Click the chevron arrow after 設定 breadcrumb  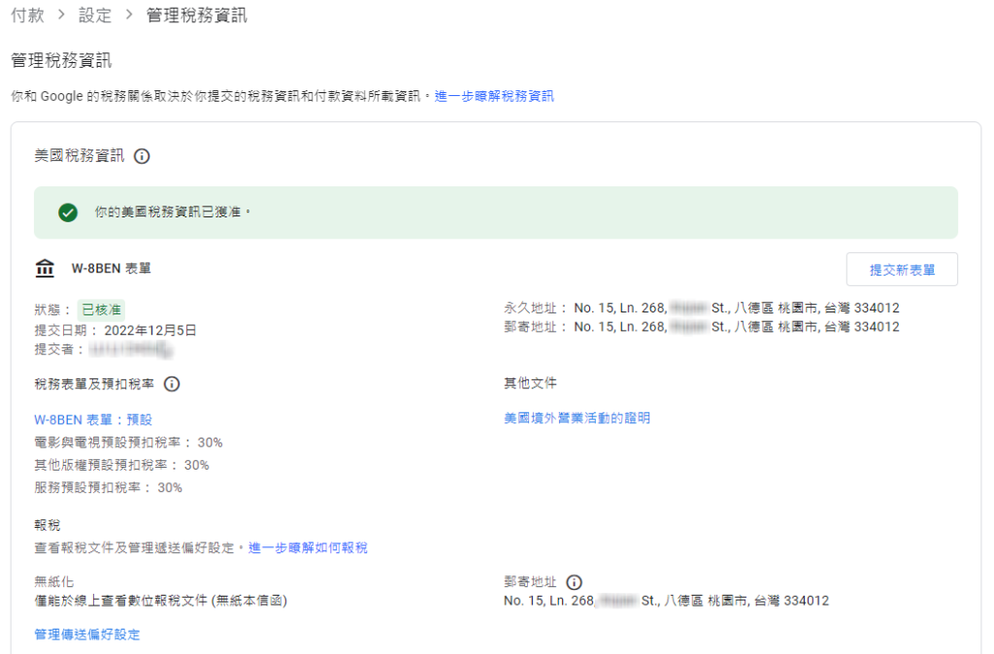coord(129,16)
